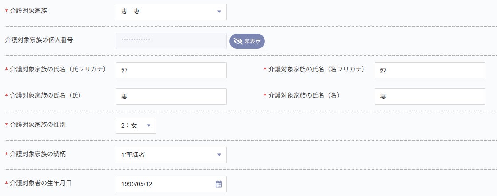Click the 介護対象家族の性別 label

(38, 125)
